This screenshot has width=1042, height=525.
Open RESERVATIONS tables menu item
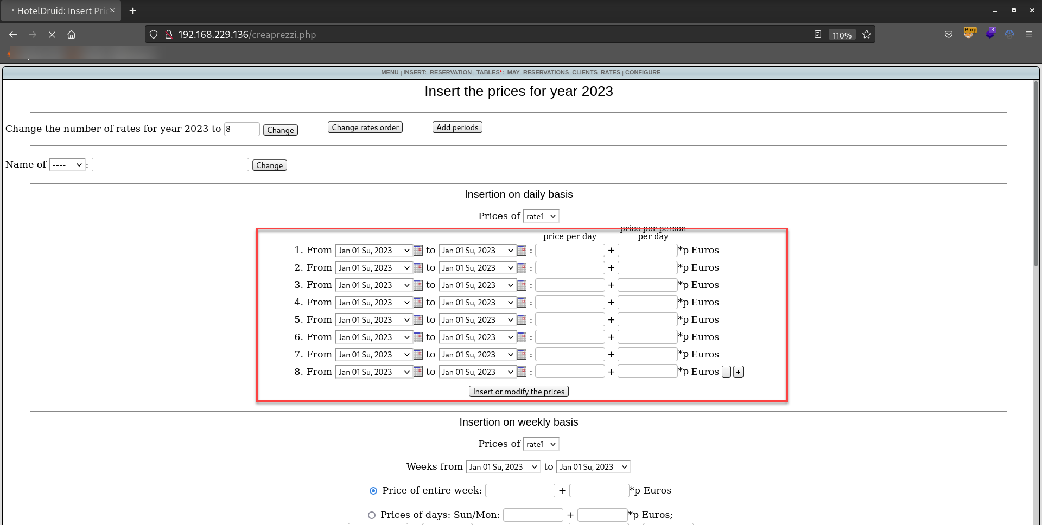click(546, 72)
